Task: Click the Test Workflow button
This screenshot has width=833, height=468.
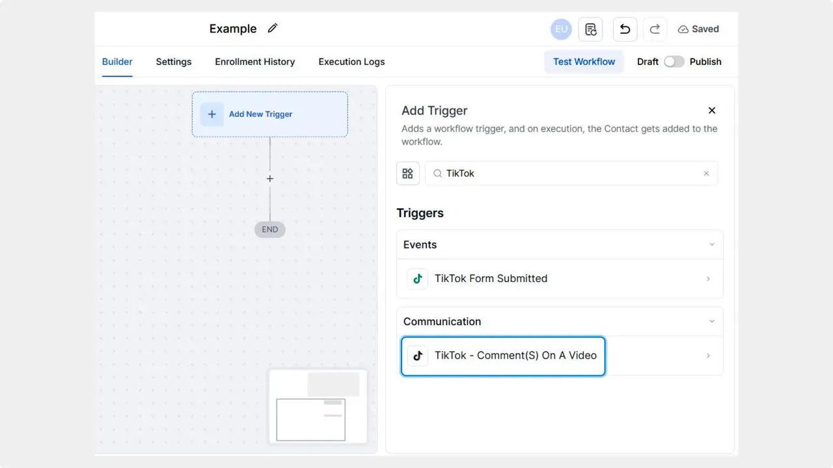Action: [x=584, y=61]
